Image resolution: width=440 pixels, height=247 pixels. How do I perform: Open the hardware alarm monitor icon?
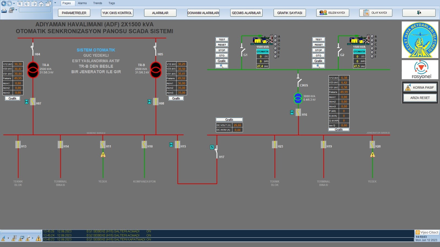21,238
